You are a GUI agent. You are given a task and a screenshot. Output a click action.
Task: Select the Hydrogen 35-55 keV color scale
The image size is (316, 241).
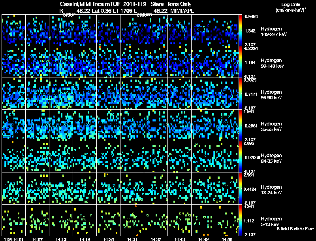click(x=241, y=125)
